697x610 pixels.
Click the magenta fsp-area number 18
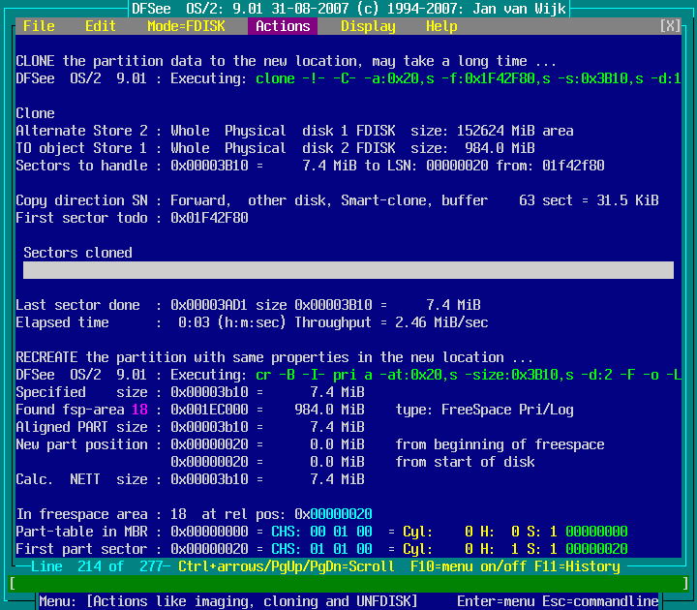click(x=139, y=410)
